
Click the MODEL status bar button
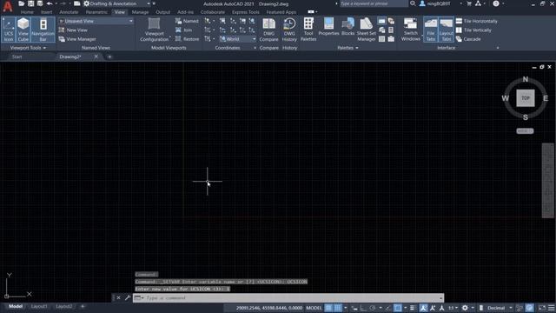[314, 308]
